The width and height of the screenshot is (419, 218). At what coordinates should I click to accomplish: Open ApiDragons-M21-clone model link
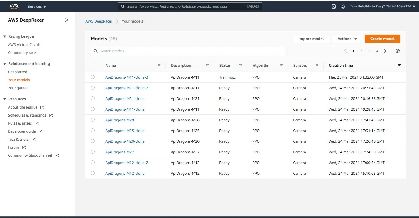coord(125,99)
